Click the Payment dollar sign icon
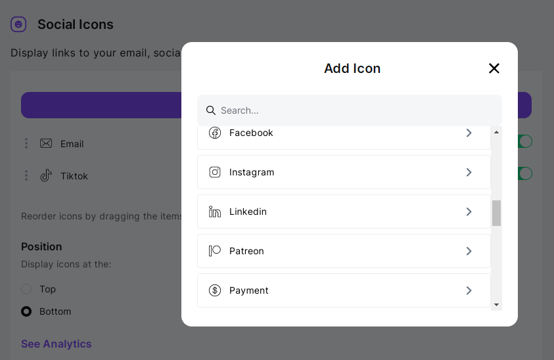This screenshot has width=554, height=360. pyautogui.click(x=215, y=290)
